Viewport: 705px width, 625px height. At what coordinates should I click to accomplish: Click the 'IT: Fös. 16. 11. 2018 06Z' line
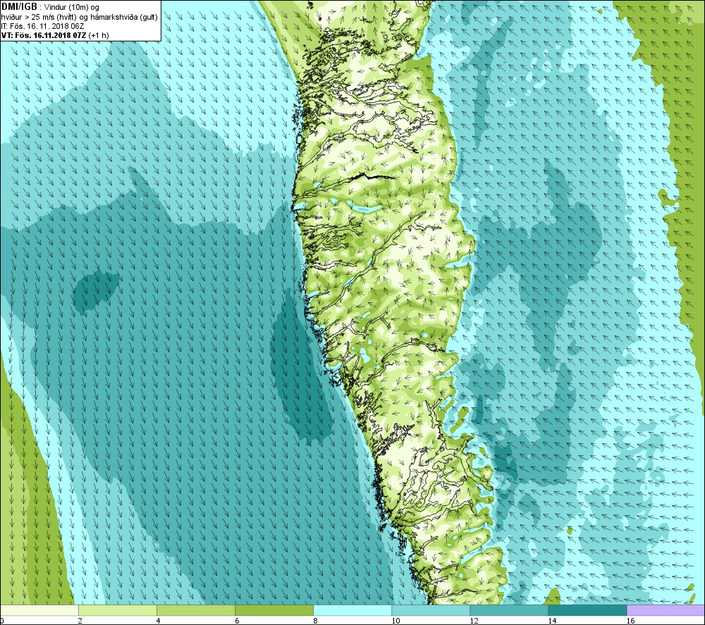tap(43, 26)
